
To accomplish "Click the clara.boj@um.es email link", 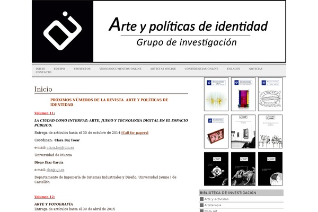I will (x=60, y=147).
